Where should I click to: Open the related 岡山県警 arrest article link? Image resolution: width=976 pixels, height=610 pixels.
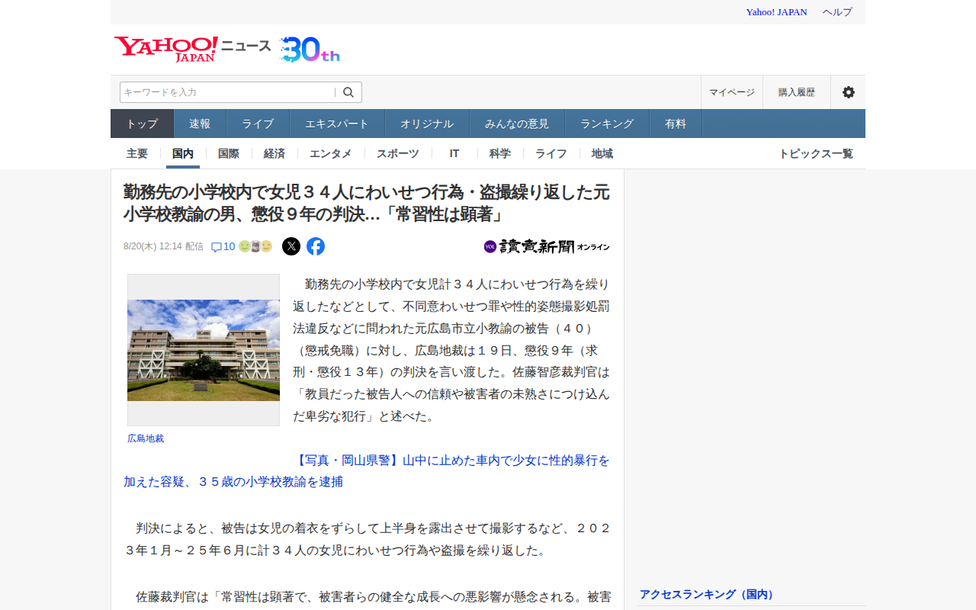click(367, 471)
